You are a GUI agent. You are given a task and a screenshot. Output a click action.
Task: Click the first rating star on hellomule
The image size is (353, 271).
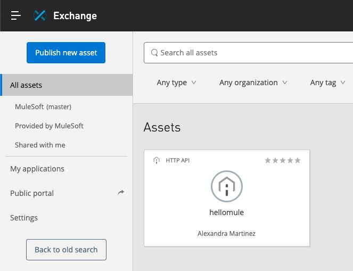coord(268,160)
